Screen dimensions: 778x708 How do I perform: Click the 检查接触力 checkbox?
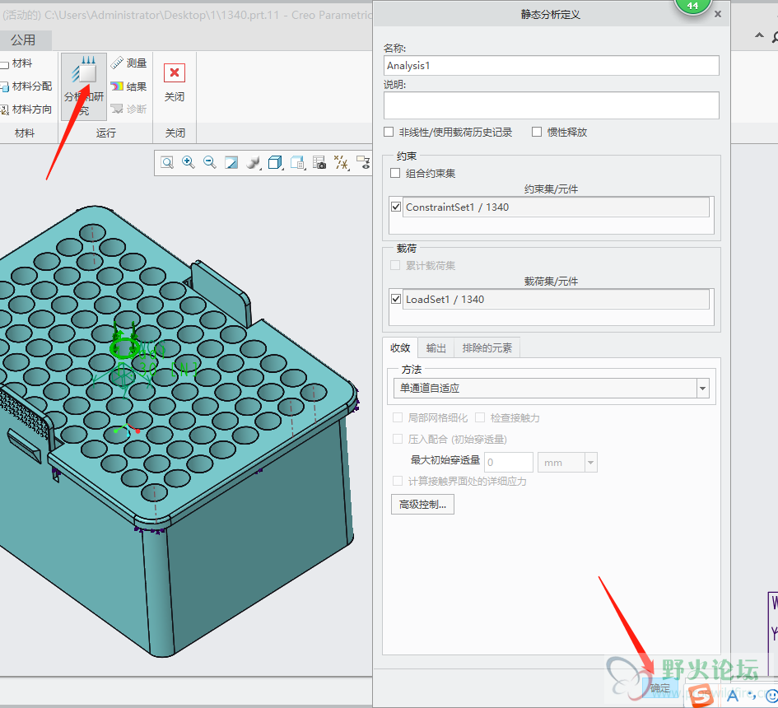(480, 417)
